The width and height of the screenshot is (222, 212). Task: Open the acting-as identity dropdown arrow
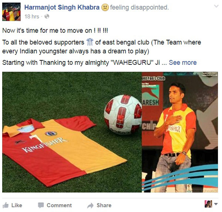click(216, 204)
